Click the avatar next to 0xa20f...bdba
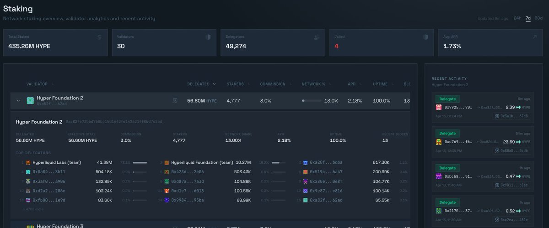This screenshot has width=549, height=228. (x=305, y=162)
